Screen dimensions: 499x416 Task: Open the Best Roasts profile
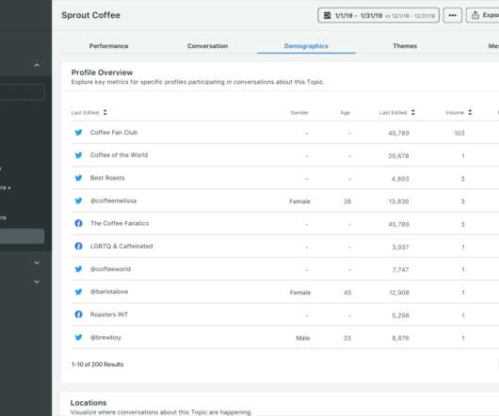pyautogui.click(x=107, y=178)
